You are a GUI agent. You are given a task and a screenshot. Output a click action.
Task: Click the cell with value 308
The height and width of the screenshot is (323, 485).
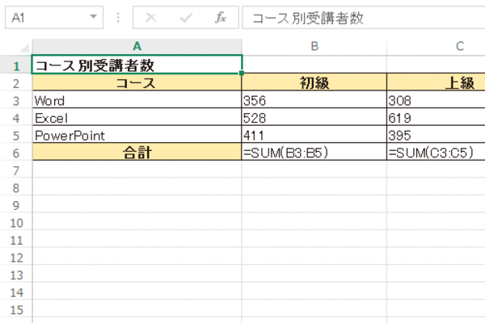[436, 100]
